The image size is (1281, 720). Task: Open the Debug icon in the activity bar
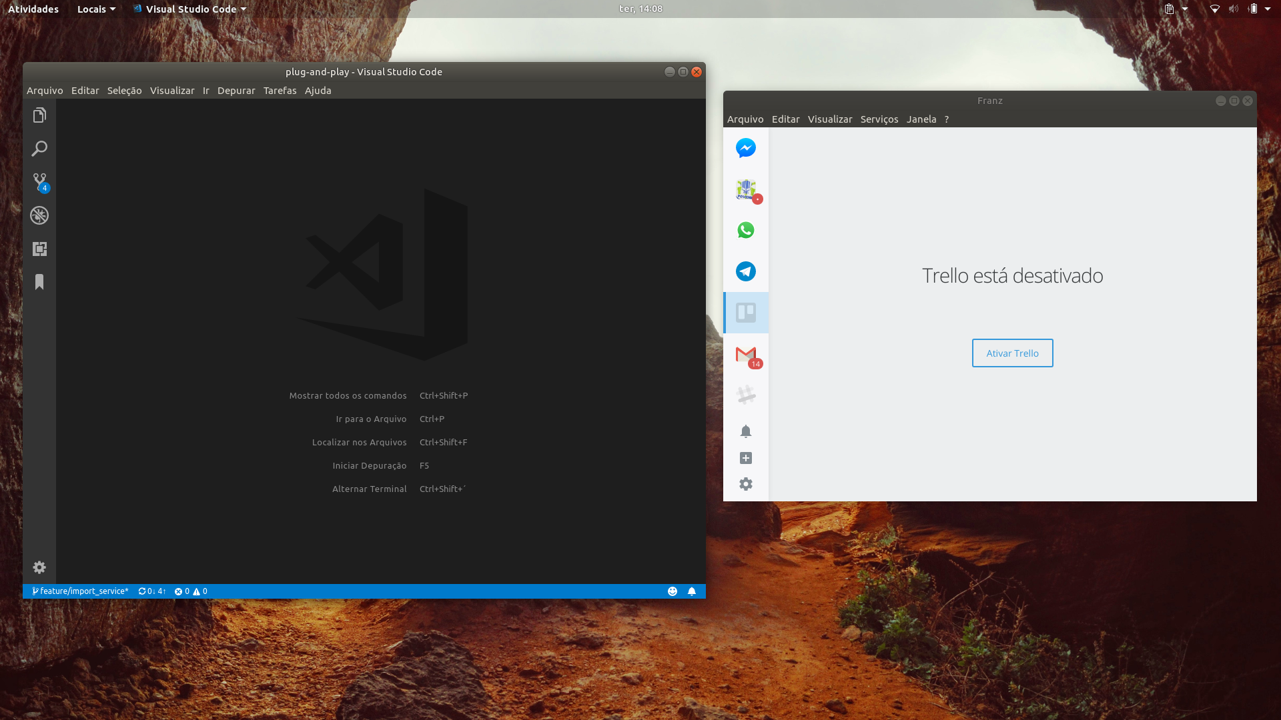[39, 215]
